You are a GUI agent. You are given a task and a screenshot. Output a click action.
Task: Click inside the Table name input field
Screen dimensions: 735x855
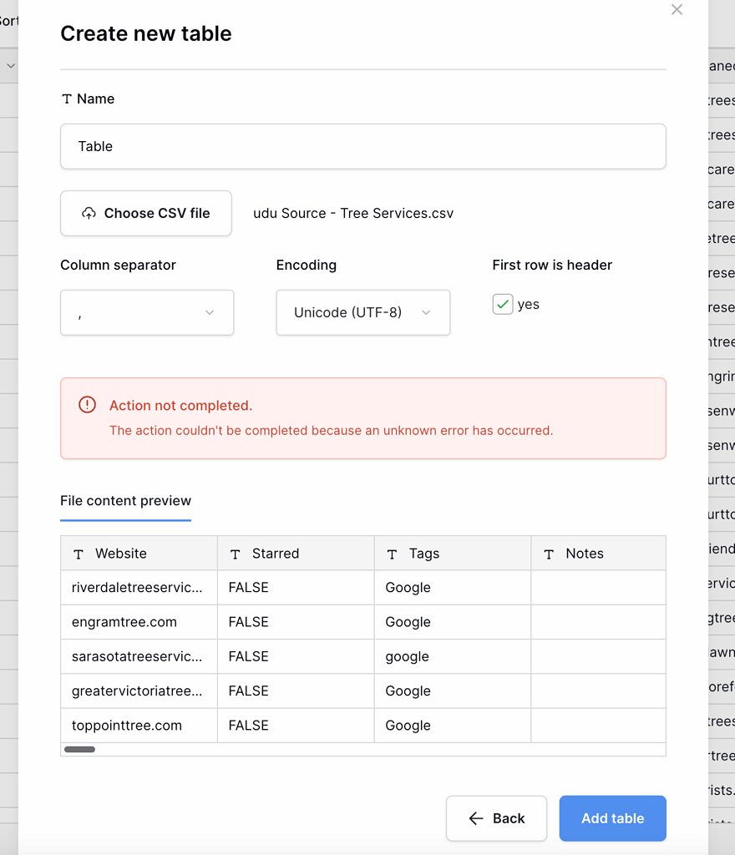(362, 146)
